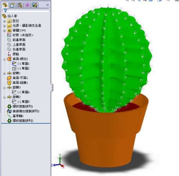This screenshot has width=179, height=176.
Task: Select the 前基準面 front plane icon
Action: point(9,40)
